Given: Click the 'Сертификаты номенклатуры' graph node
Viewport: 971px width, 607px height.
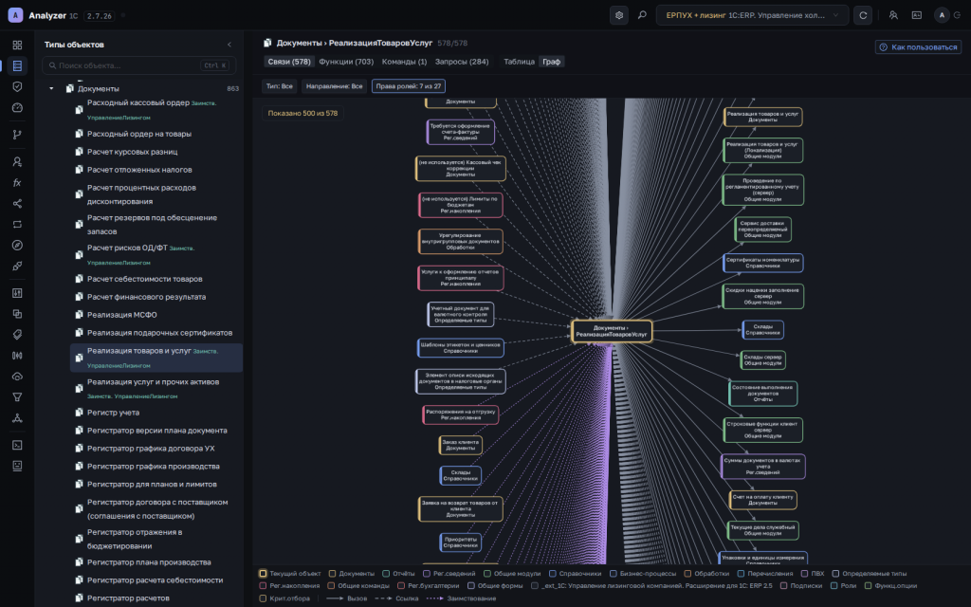Looking at the screenshot, I should (763, 263).
